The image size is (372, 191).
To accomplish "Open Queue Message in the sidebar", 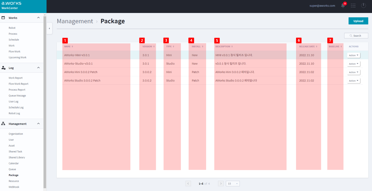I will pos(17,95).
